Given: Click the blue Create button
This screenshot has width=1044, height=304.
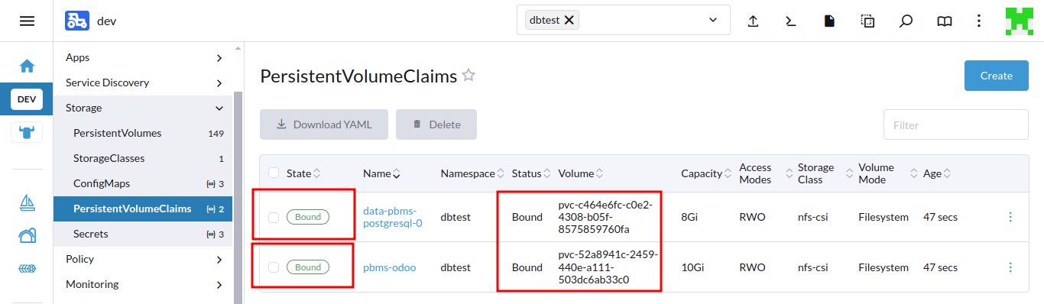Looking at the screenshot, I should (997, 76).
